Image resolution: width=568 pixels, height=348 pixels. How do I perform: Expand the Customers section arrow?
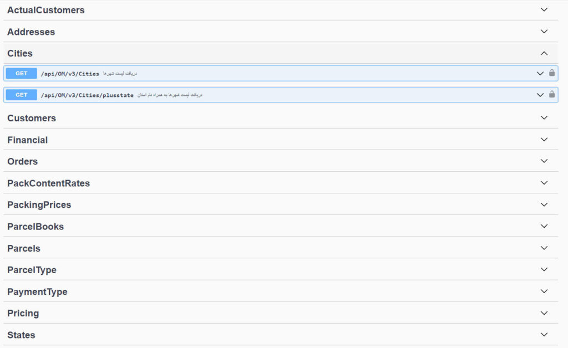544,118
